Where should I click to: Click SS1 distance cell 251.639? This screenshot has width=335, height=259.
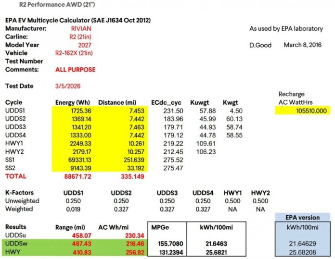point(134,160)
